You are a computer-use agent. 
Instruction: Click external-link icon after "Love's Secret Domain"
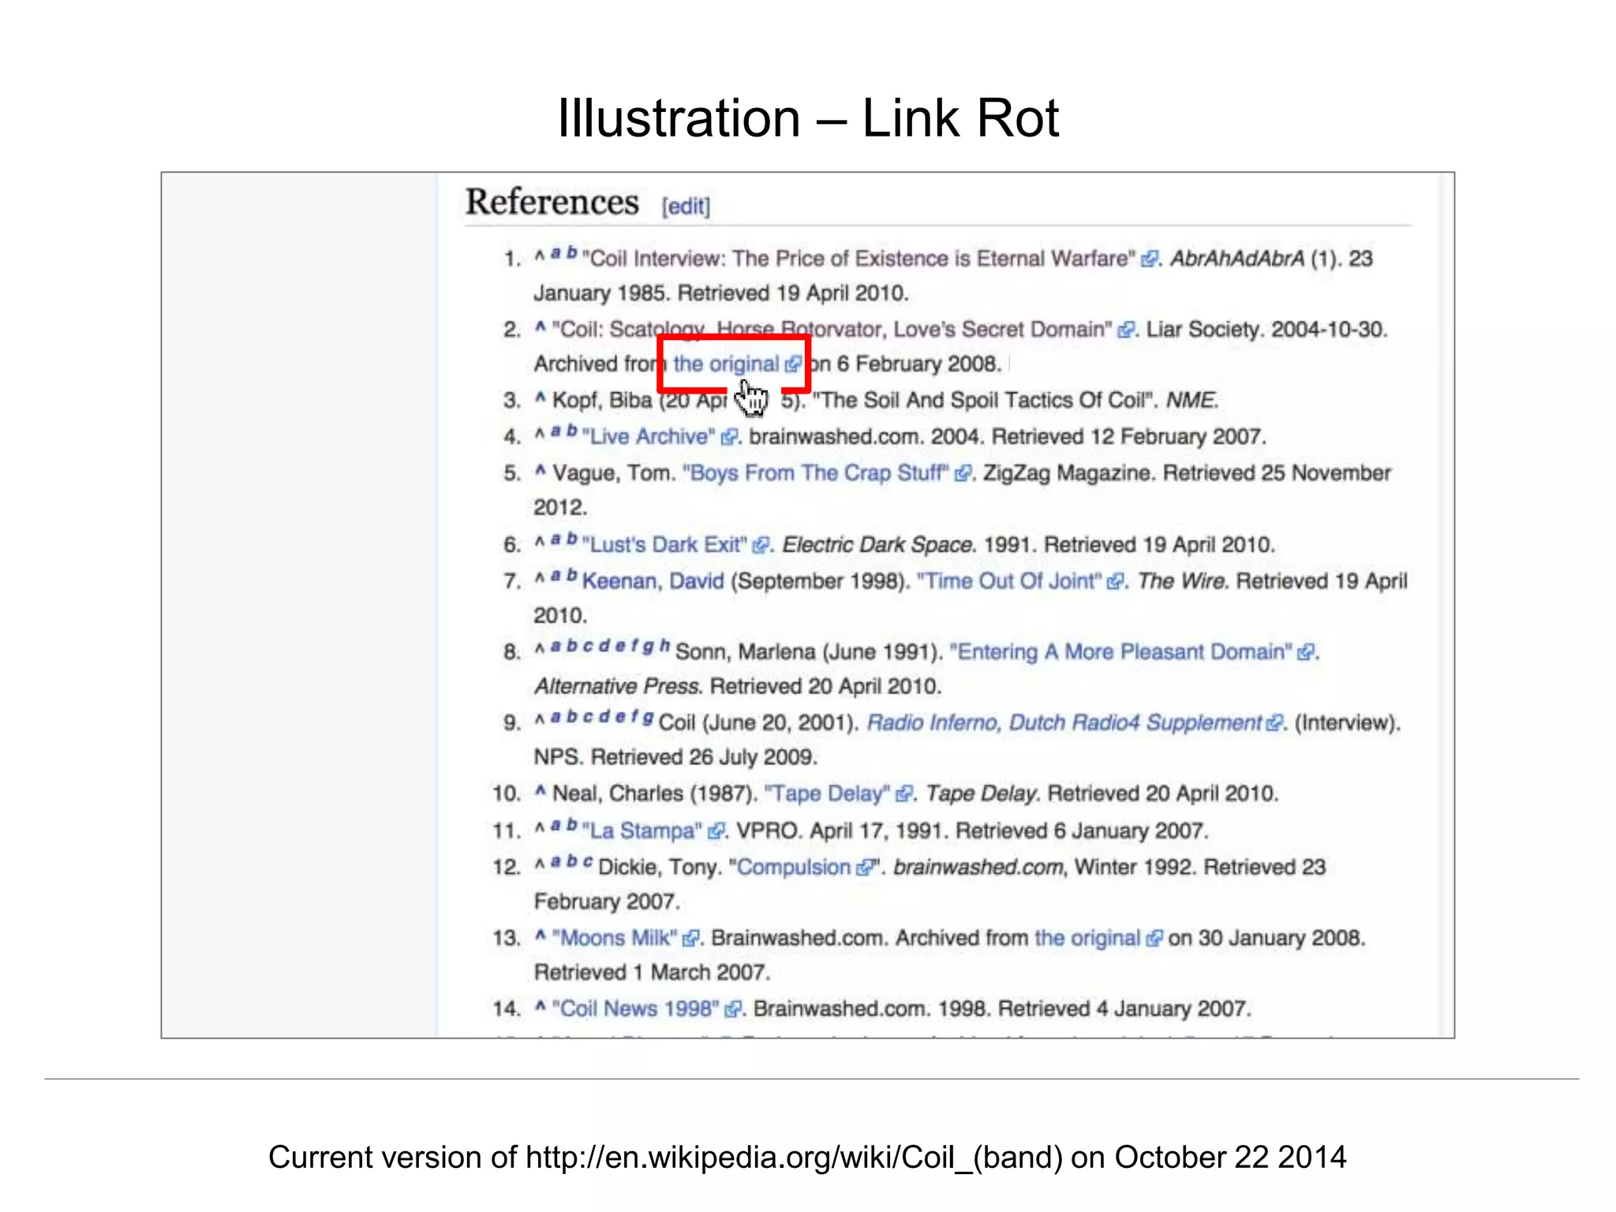tap(1127, 329)
